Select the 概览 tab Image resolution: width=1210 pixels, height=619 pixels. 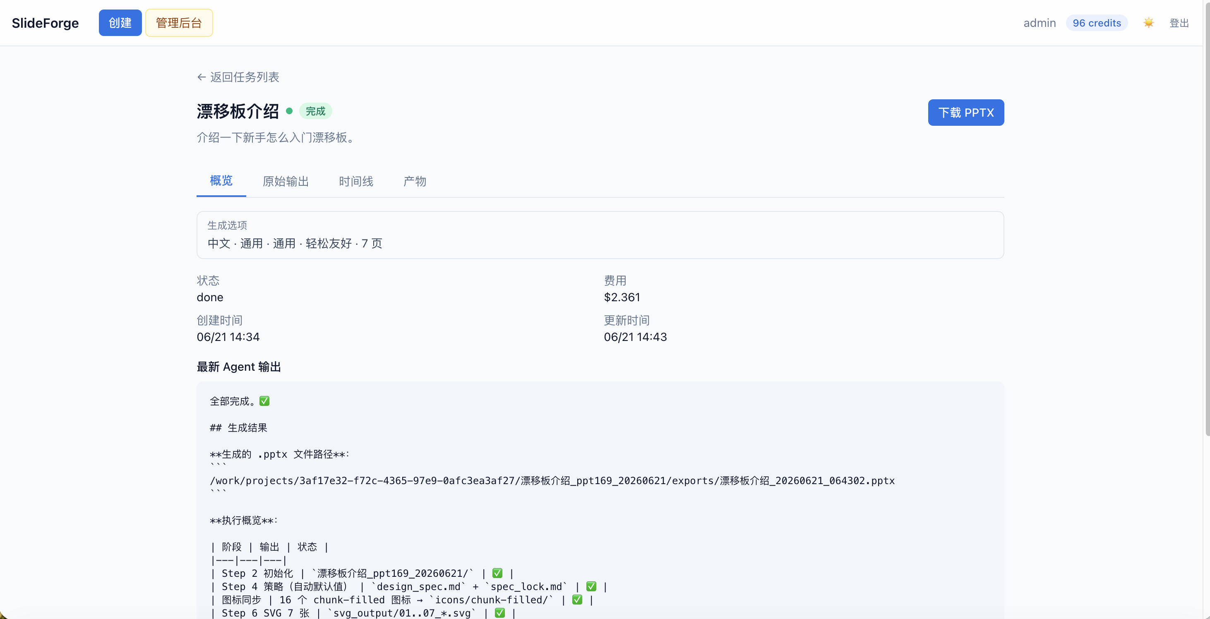click(x=221, y=181)
